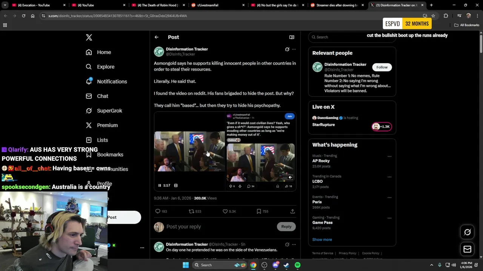The width and height of the screenshot is (483, 271).
Task: Reload the page
Action: click(23, 16)
